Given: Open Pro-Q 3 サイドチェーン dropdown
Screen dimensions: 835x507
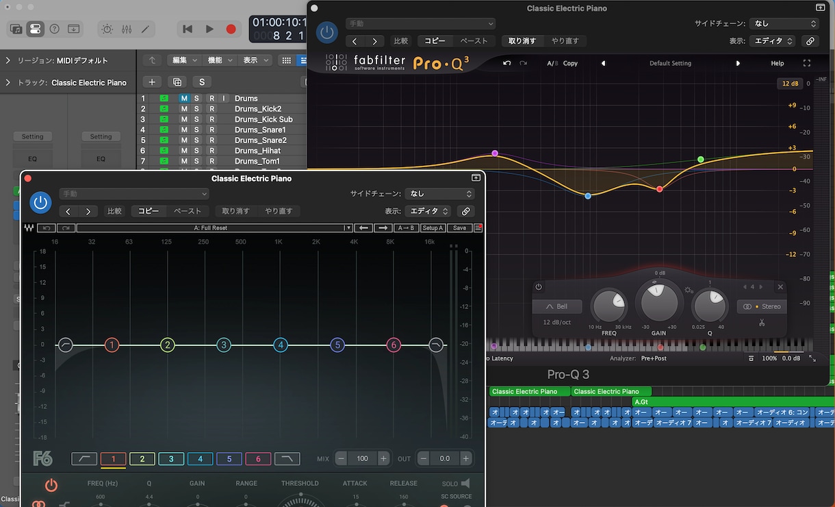Looking at the screenshot, I should [784, 23].
